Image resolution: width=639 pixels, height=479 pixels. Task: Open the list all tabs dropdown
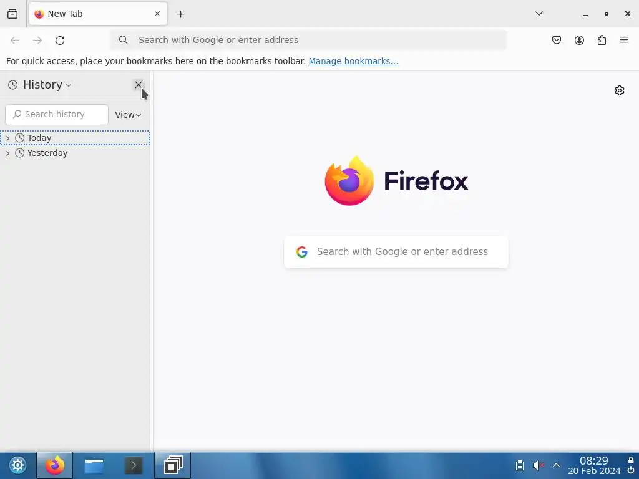pyautogui.click(x=539, y=14)
